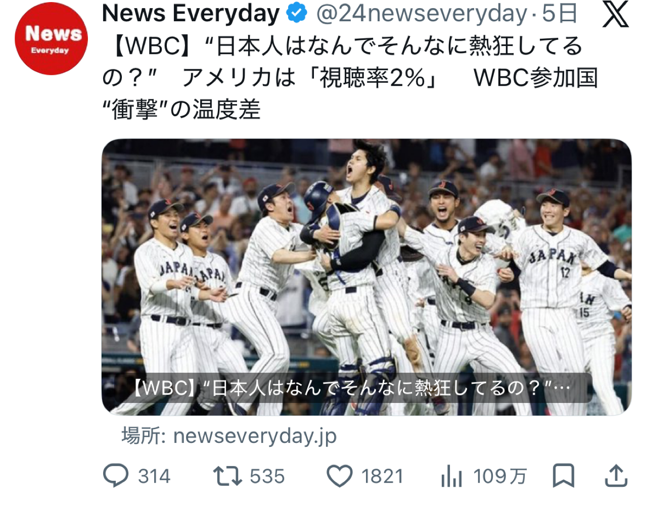This screenshot has height=505, width=647.
Task: Open the share upload arrow icon
Action: 616,476
